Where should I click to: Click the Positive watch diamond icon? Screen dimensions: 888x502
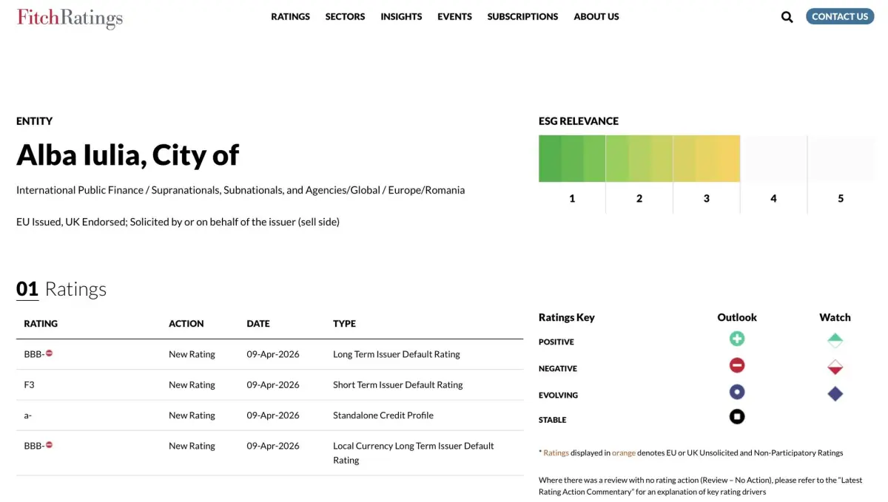point(835,341)
